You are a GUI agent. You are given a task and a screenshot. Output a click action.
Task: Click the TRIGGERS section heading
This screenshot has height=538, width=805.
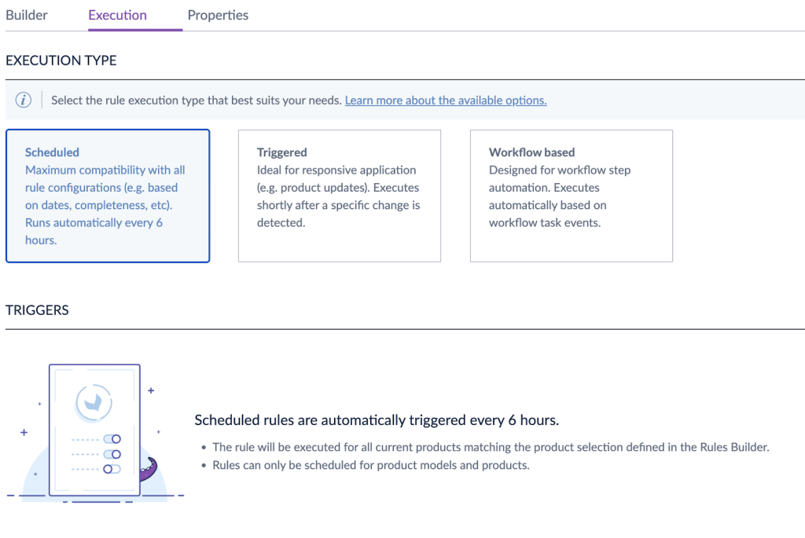click(37, 310)
